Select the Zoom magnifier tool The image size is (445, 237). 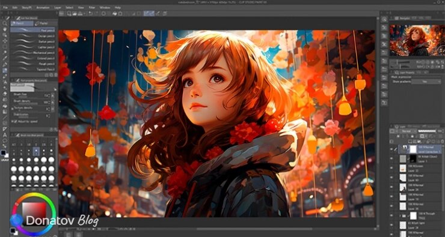pyautogui.click(x=5, y=23)
